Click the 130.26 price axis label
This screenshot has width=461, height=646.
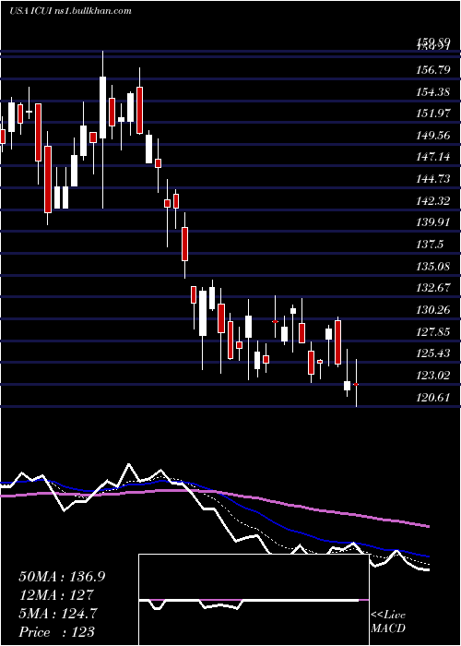(431, 310)
